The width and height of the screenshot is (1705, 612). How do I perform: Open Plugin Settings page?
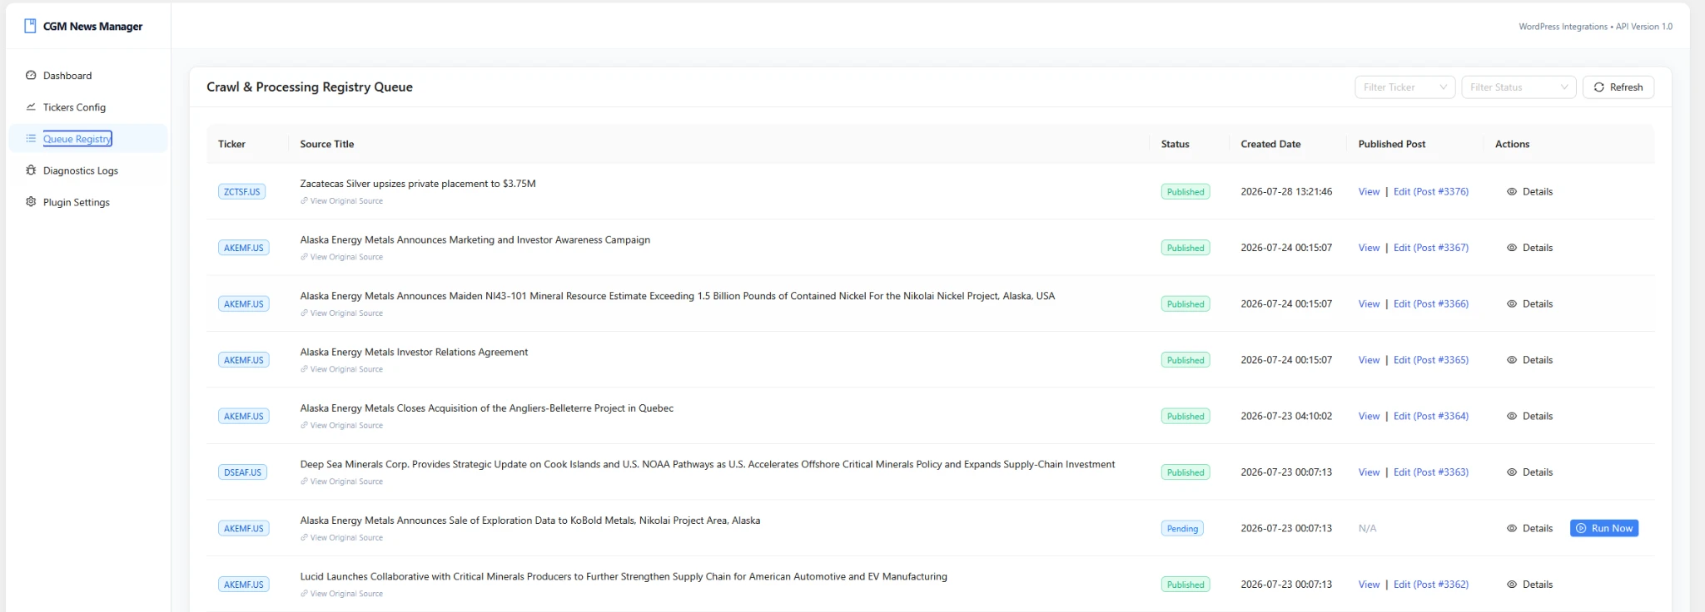pos(88,201)
